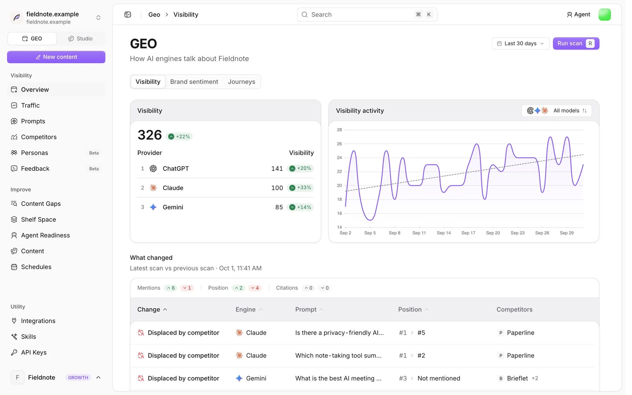Screen dimensions: 632x395
Task: Switch to GEO mode toggle
Action: click(32, 39)
